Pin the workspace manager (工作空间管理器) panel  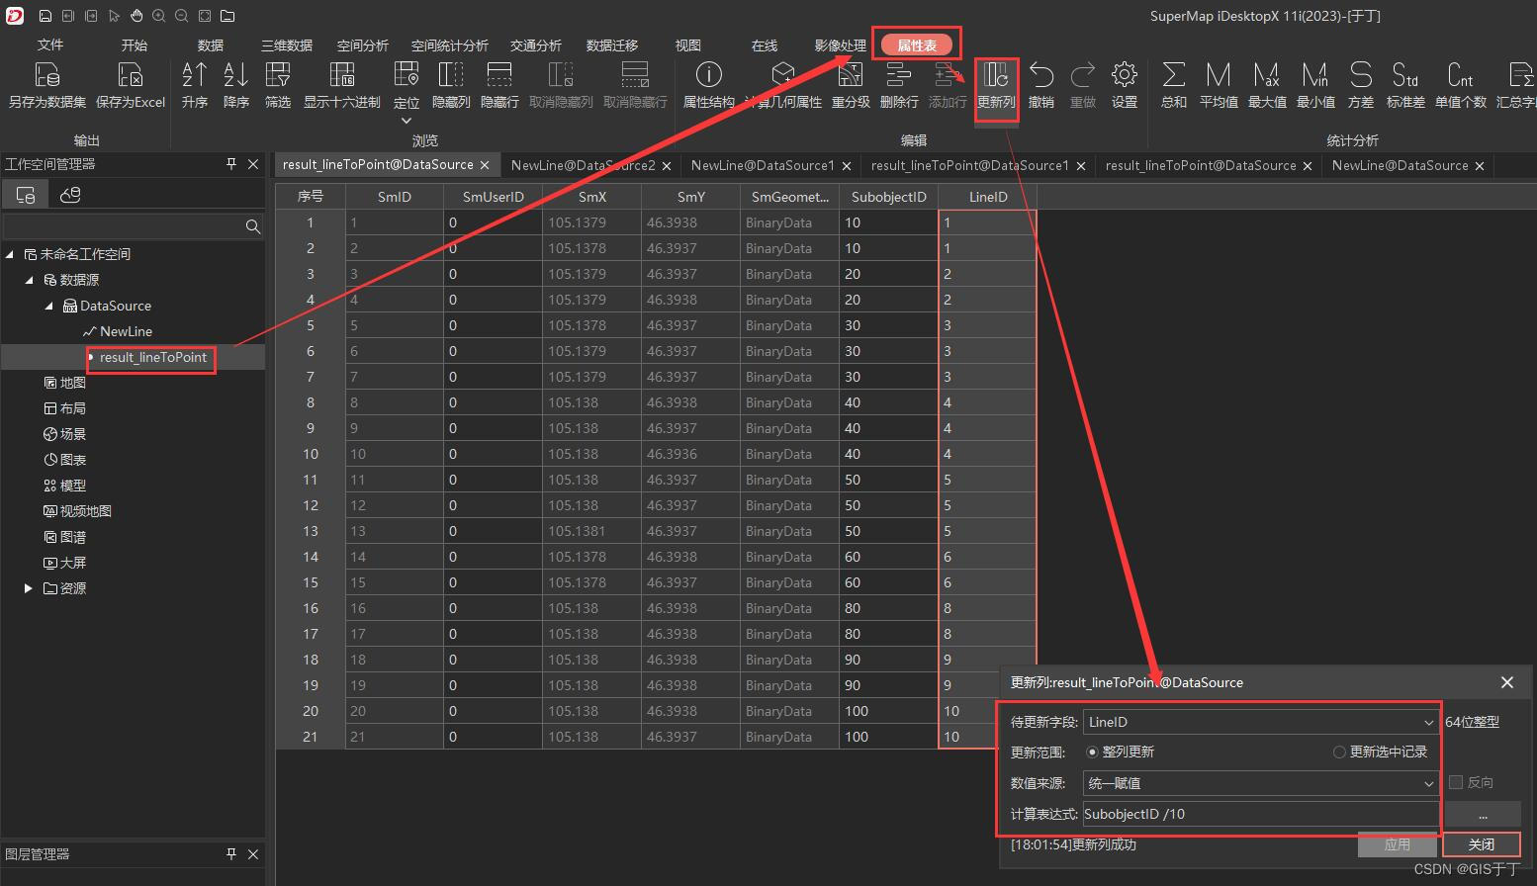click(x=231, y=164)
